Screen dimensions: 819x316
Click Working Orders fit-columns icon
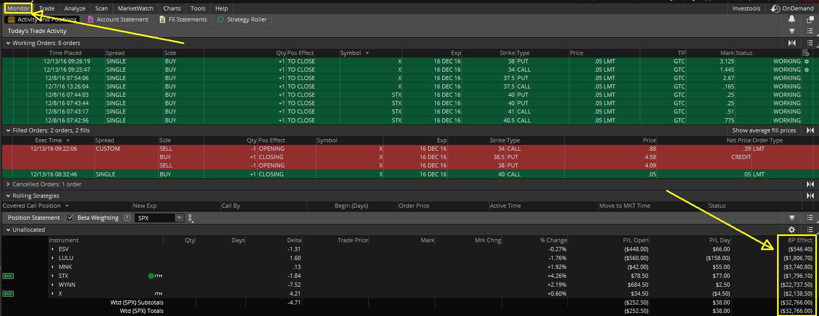792,43
